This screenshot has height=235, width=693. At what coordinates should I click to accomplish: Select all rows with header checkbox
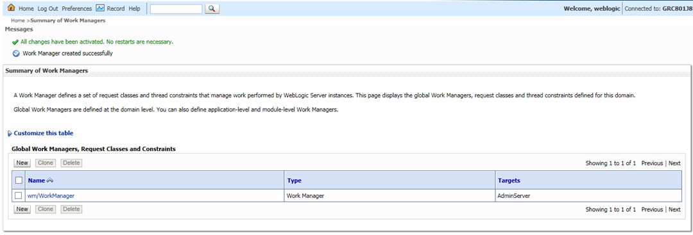[x=19, y=180]
